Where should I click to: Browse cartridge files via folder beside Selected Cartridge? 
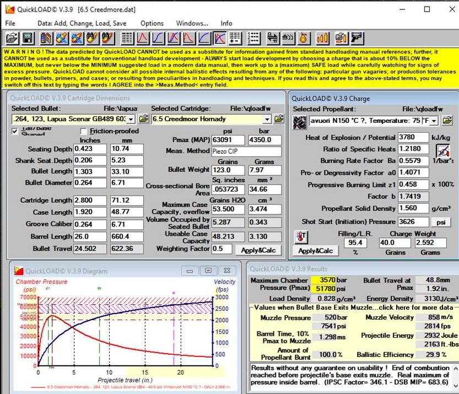[x=279, y=119]
